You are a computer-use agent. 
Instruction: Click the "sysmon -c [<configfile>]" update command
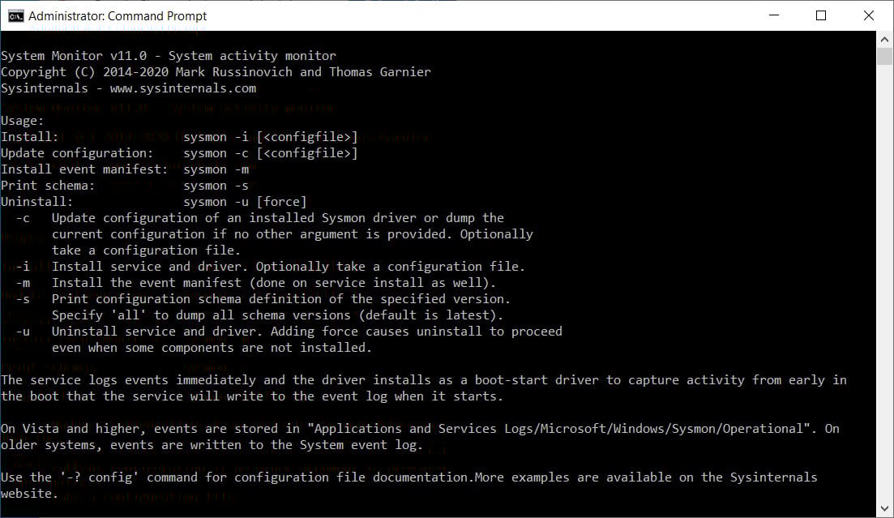270,153
